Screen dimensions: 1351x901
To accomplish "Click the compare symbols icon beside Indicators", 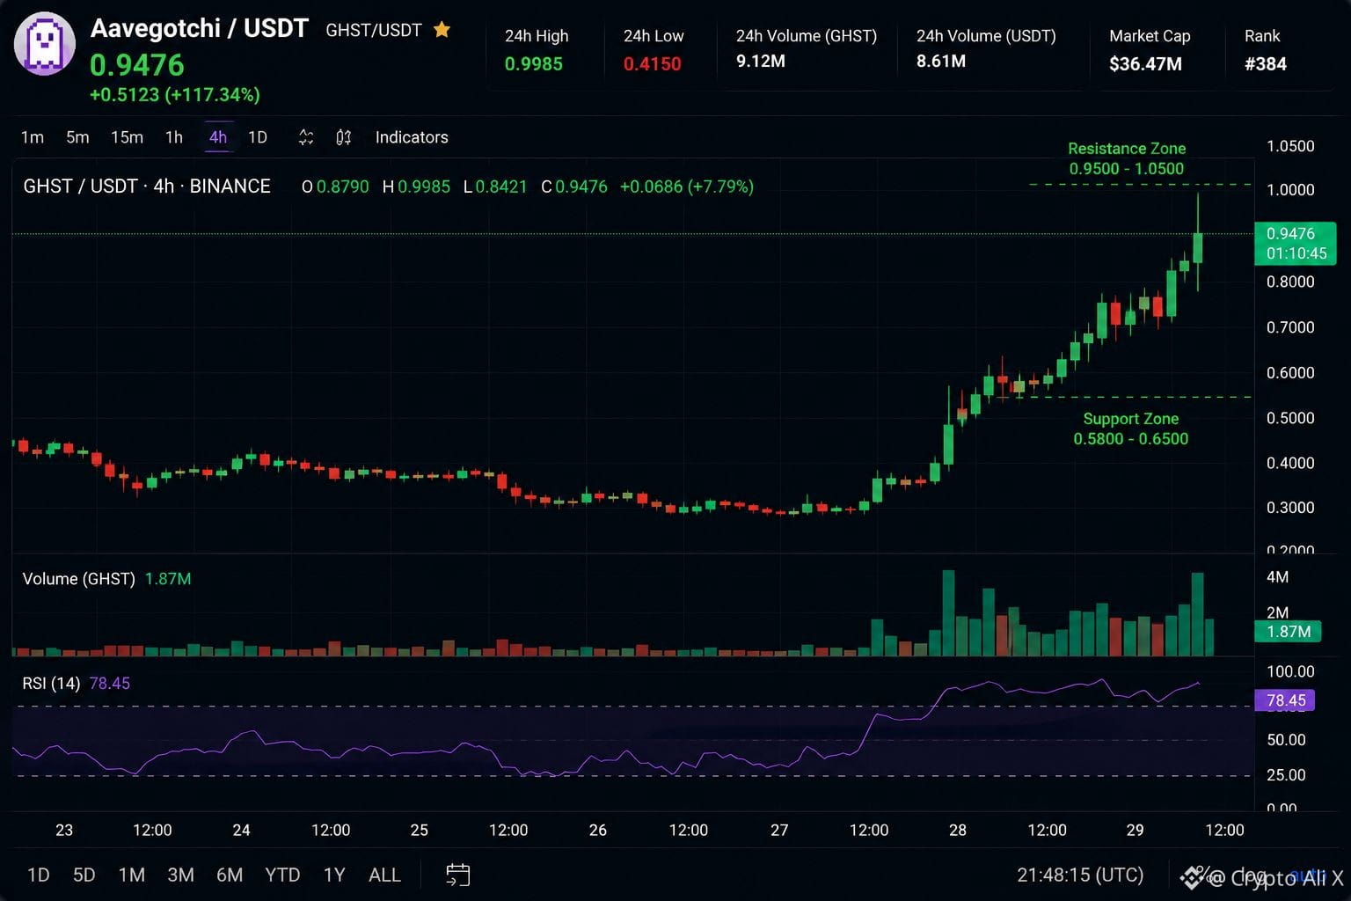I will pos(344,137).
